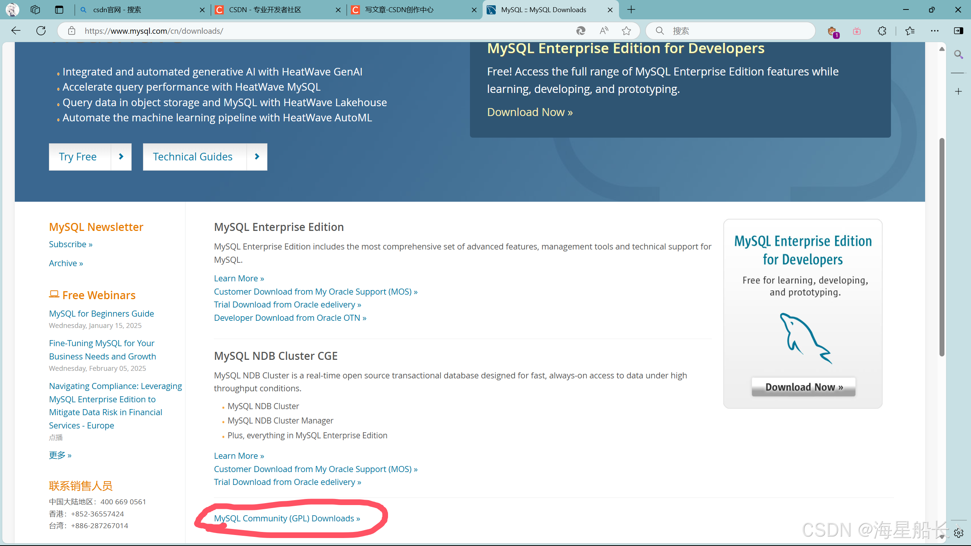Open a new browser tab
This screenshot has width=971, height=546.
click(631, 10)
